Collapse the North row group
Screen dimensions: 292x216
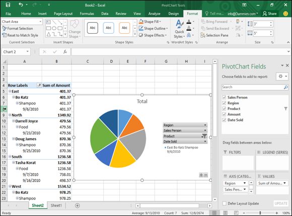10,115
